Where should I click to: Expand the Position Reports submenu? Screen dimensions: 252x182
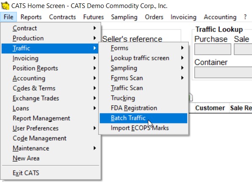pyautogui.click(x=50, y=68)
